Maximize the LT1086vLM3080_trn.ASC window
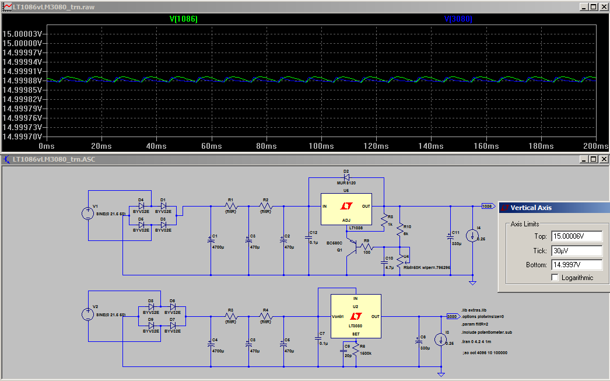Viewport: 610px width, 381px height. click(x=593, y=159)
